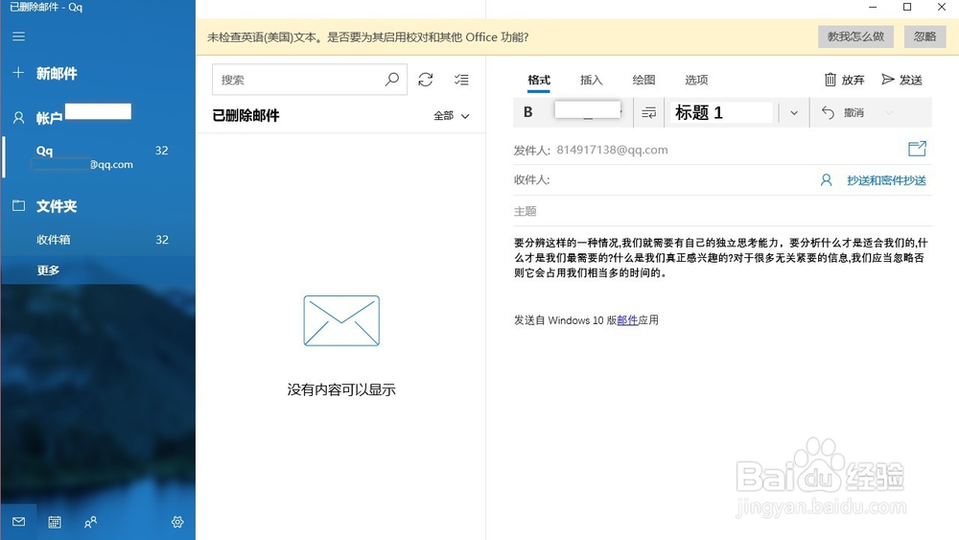The image size is (959, 540).
Task: Switch to the 绘图 tab
Action: coord(643,81)
